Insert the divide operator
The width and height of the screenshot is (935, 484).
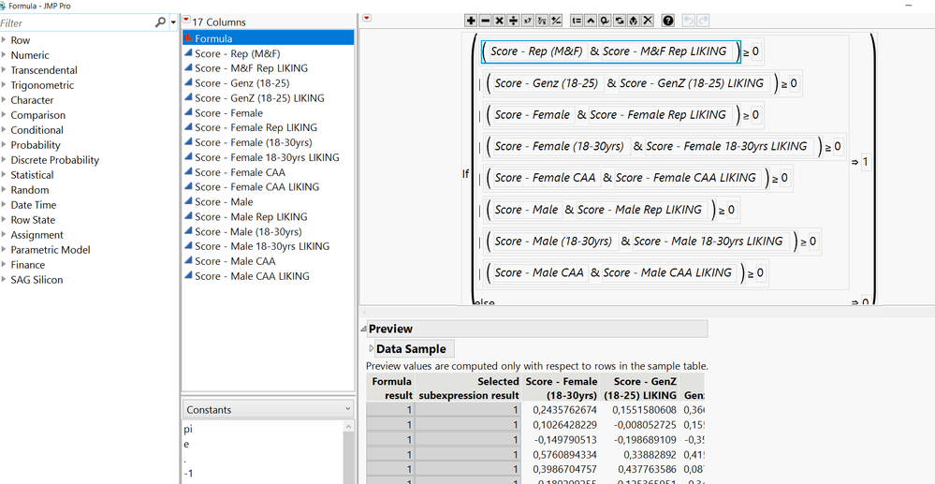513,21
